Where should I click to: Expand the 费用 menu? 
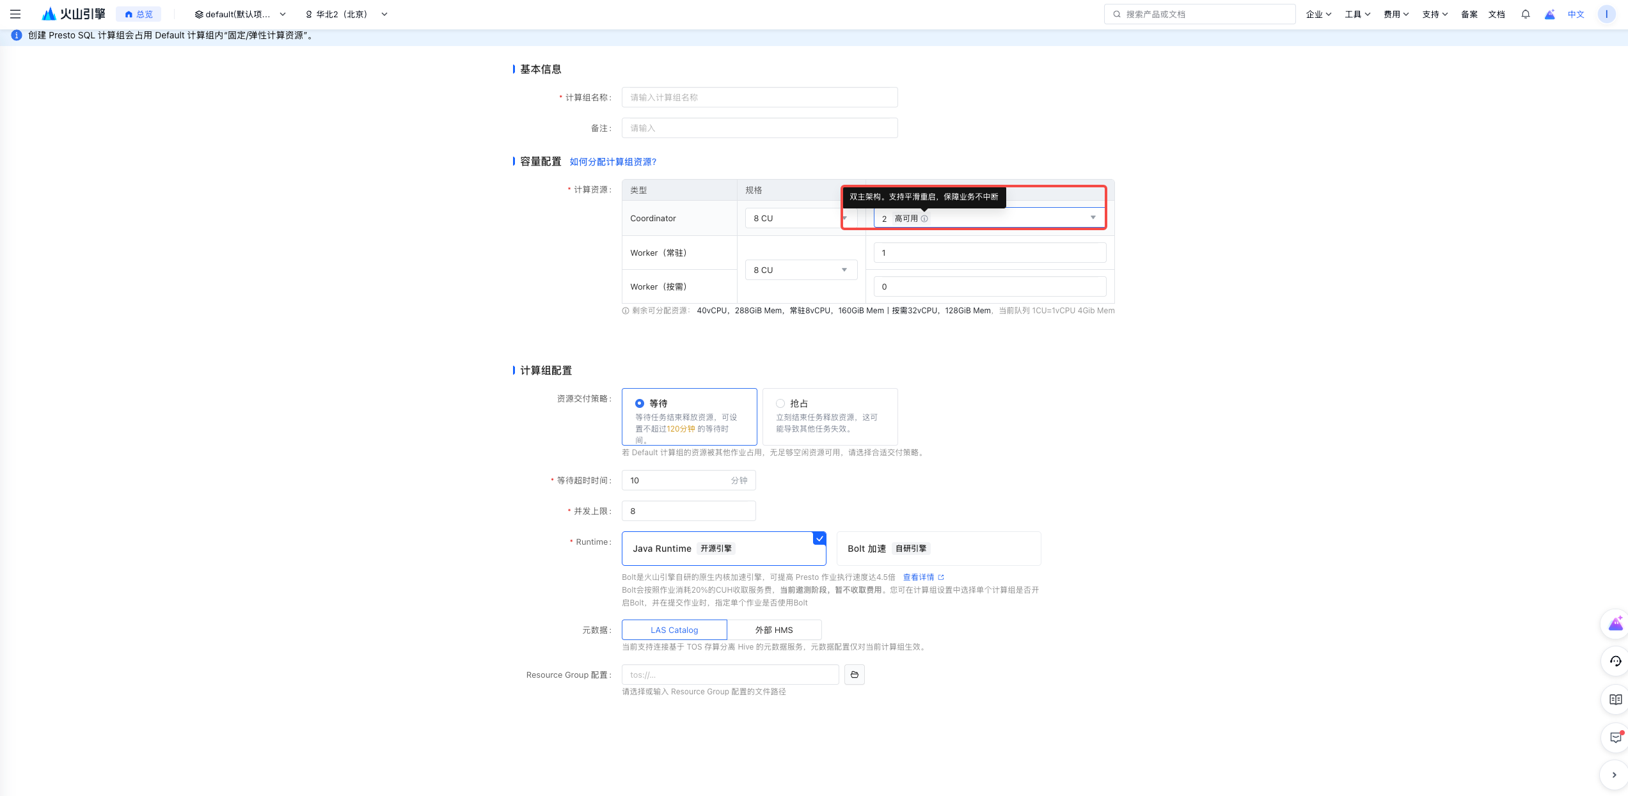coord(1396,14)
